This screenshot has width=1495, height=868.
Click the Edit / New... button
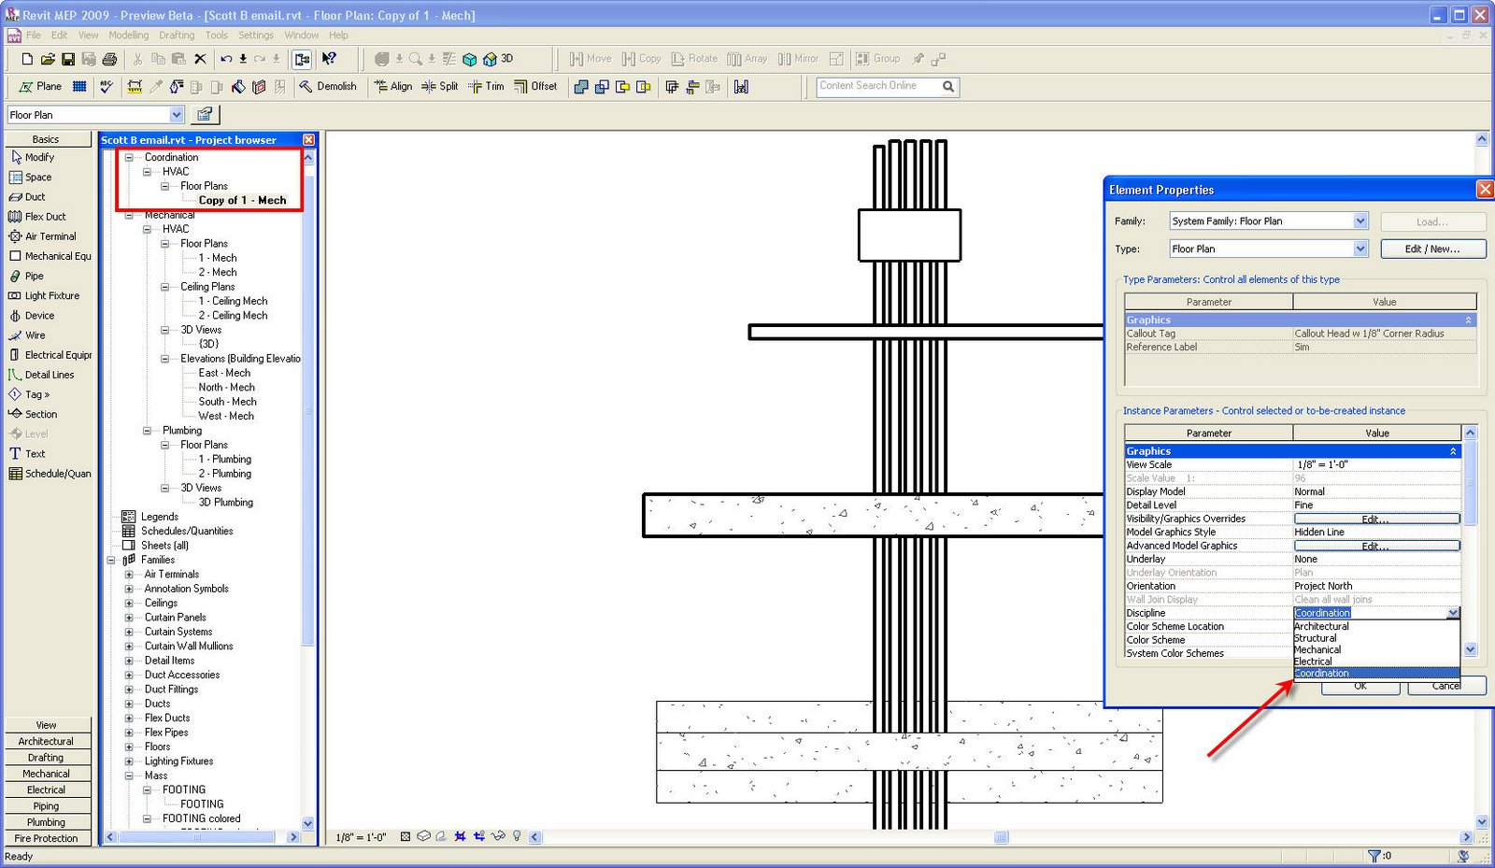pos(1431,249)
